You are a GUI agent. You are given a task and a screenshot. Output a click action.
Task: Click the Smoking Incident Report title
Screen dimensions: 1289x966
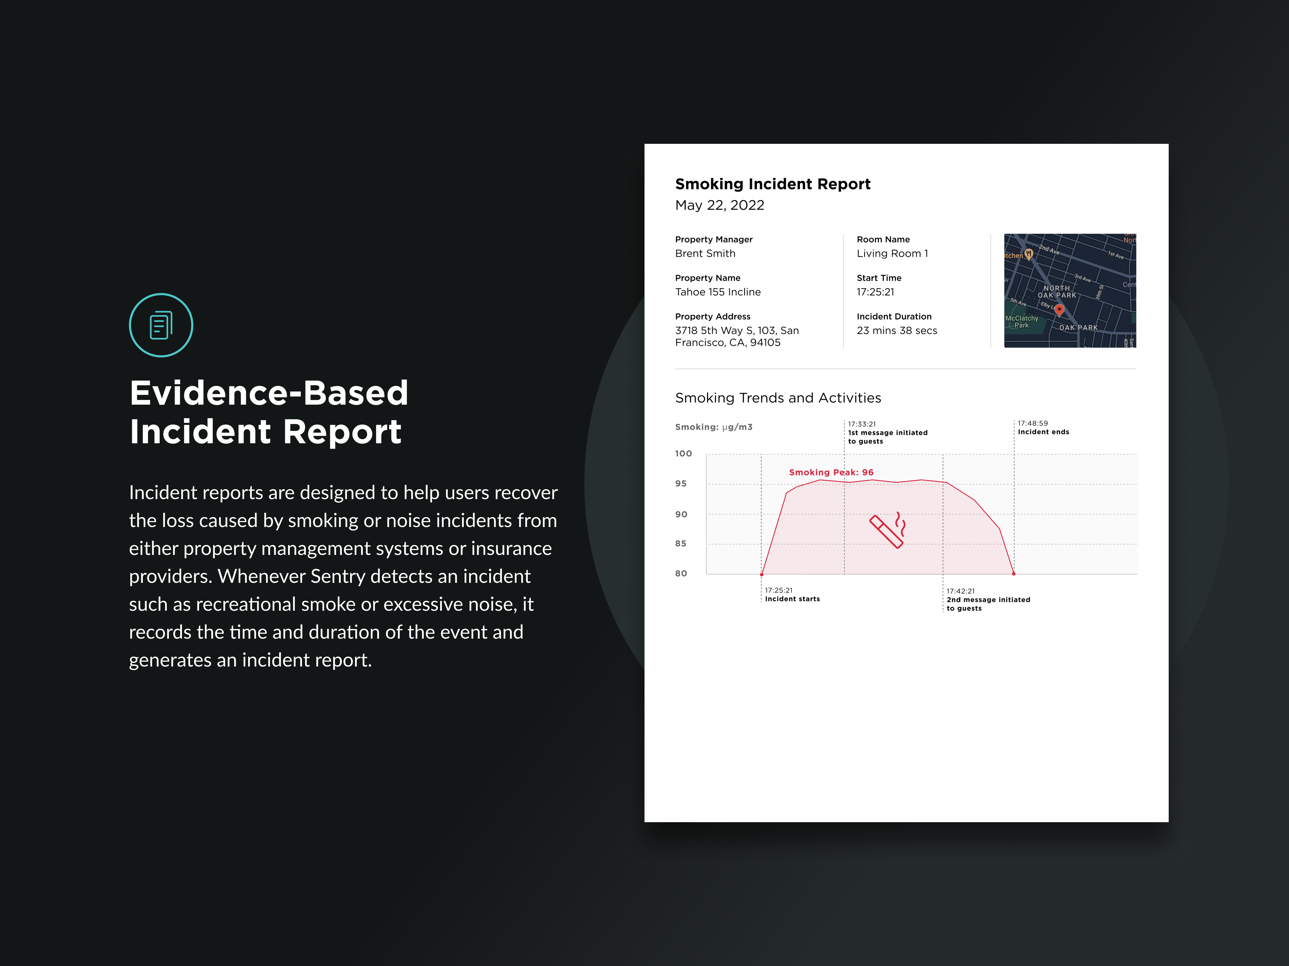(x=773, y=184)
